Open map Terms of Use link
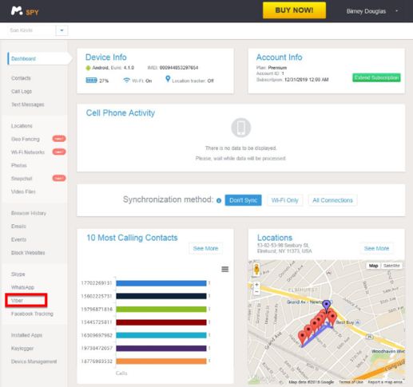The height and width of the screenshot is (387, 413). (x=351, y=382)
